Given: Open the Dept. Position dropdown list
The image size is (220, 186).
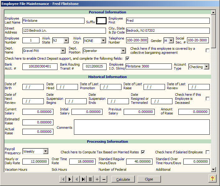Looking at the screenshot, I should [123, 51].
